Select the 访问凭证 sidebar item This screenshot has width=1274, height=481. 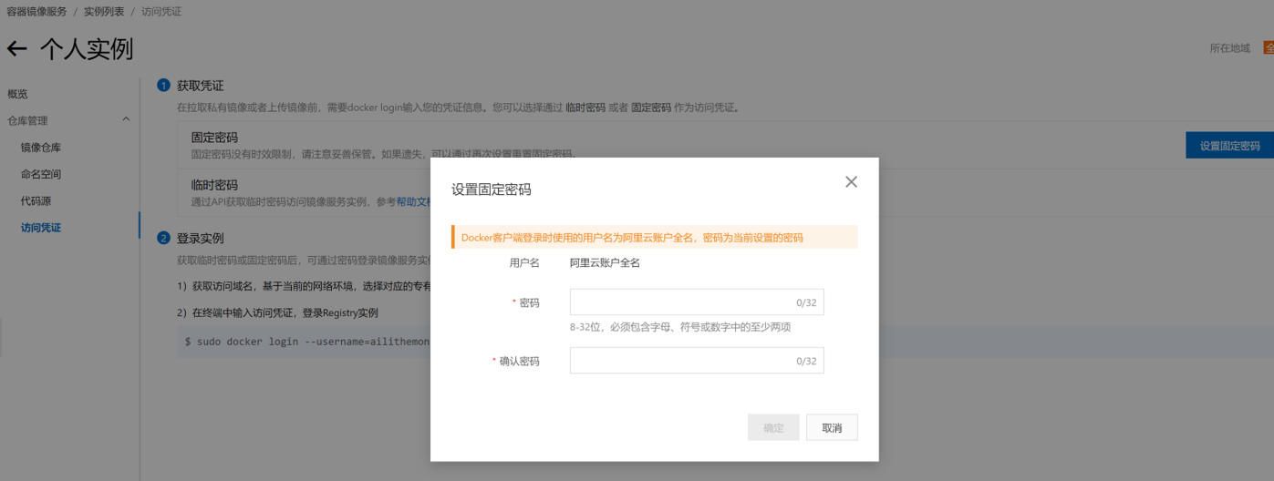click(41, 228)
